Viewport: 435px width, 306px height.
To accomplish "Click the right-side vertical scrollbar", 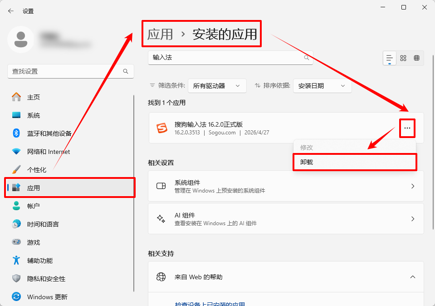I will (x=433, y=142).
